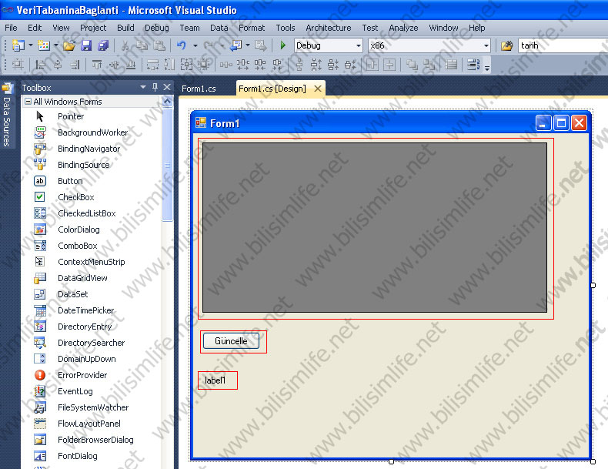
Task: Select ColorDialog in the Toolbox
Action: [x=79, y=229]
